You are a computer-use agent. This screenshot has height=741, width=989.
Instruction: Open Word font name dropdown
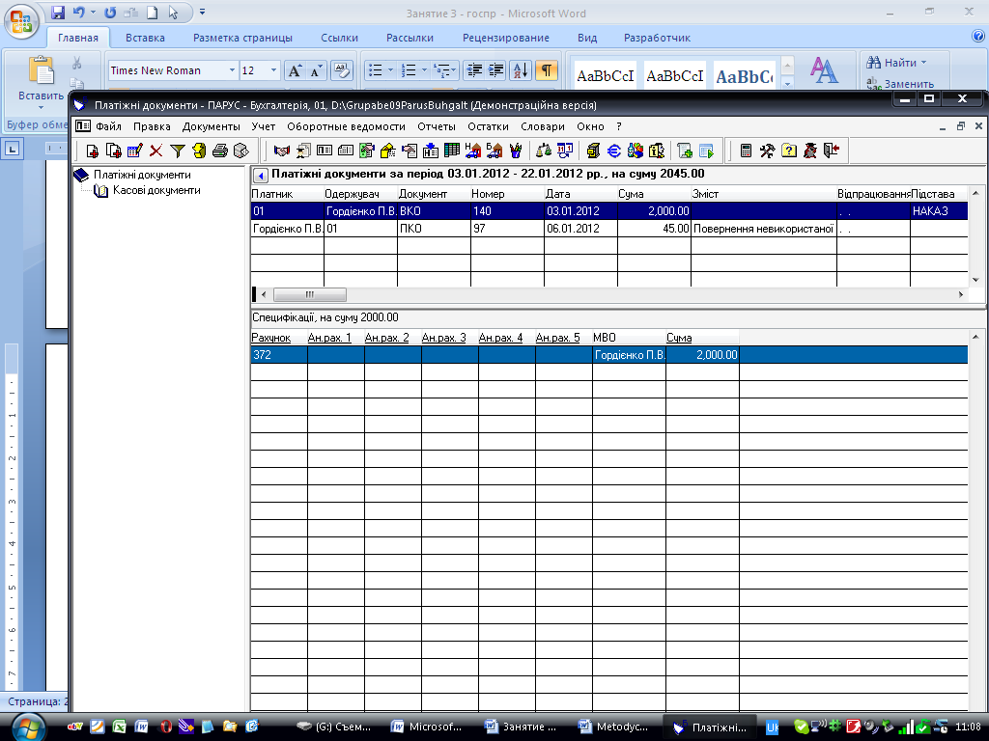click(232, 69)
